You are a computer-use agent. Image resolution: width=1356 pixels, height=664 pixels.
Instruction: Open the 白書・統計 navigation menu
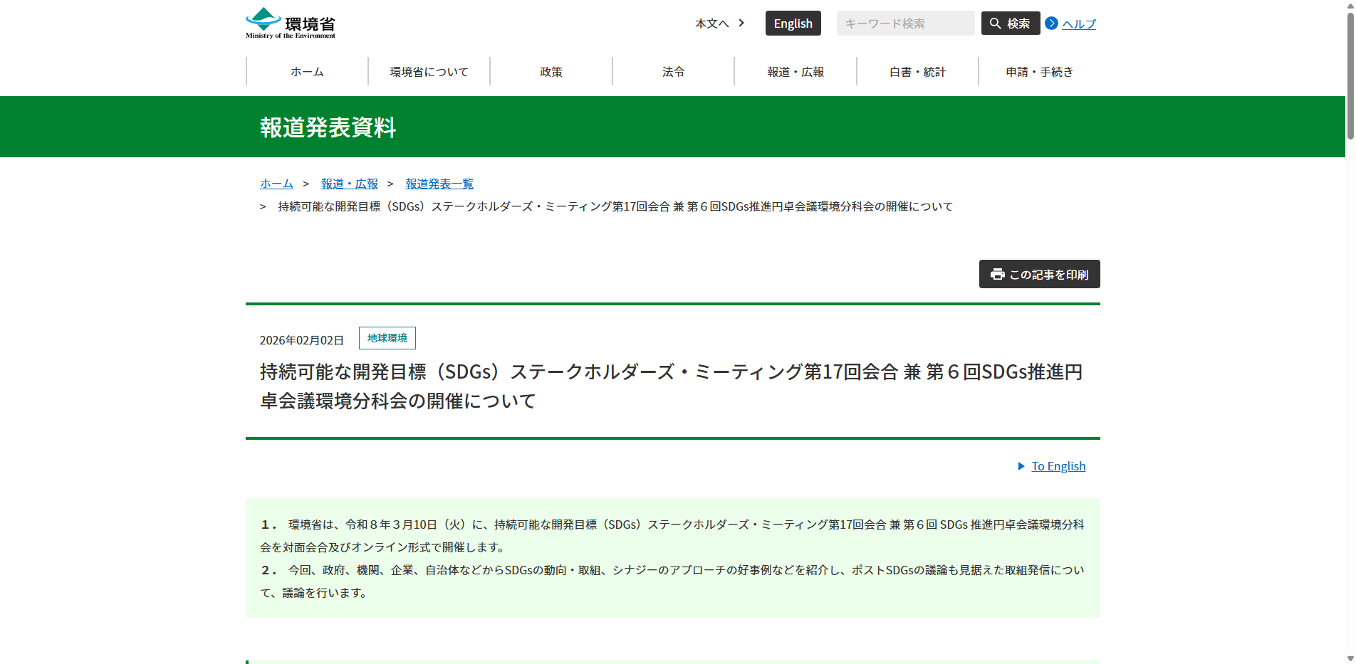tap(917, 72)
